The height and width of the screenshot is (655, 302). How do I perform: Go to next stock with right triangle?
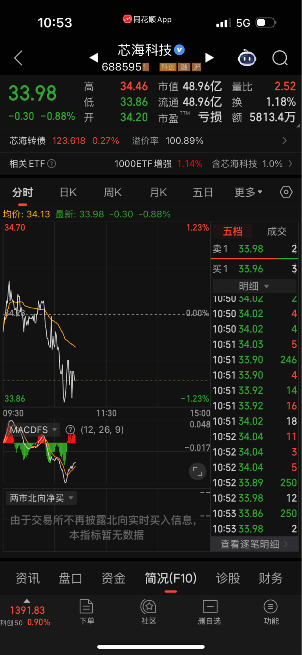click(x=210, y=58)
